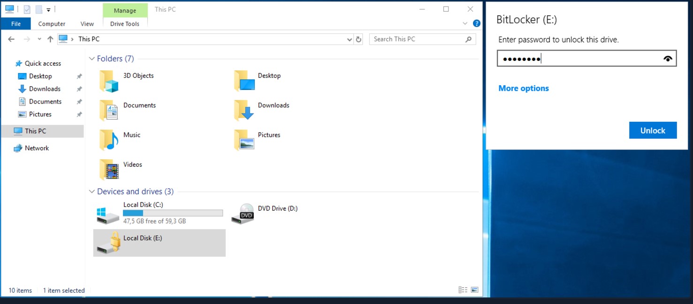Screen dimensions: 693x304
Task: Refresh the This PC view
Action: coord(359,39)
